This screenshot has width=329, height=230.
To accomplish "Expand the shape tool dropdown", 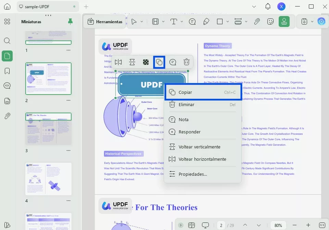I will click(x=228, y=21).
